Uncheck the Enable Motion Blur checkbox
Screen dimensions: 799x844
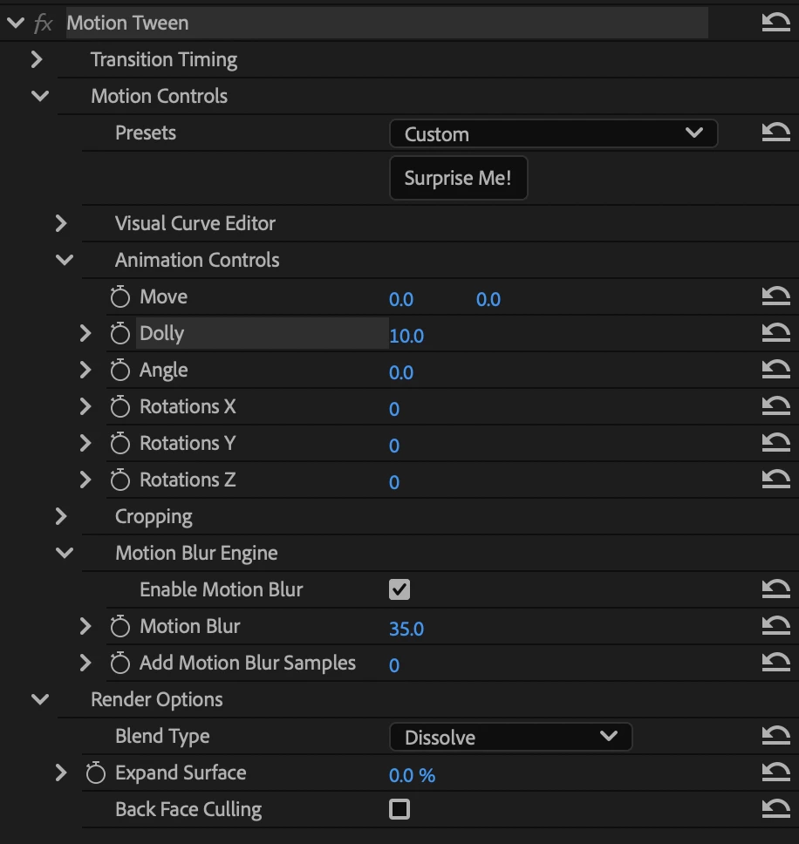[x=399, y=589]
